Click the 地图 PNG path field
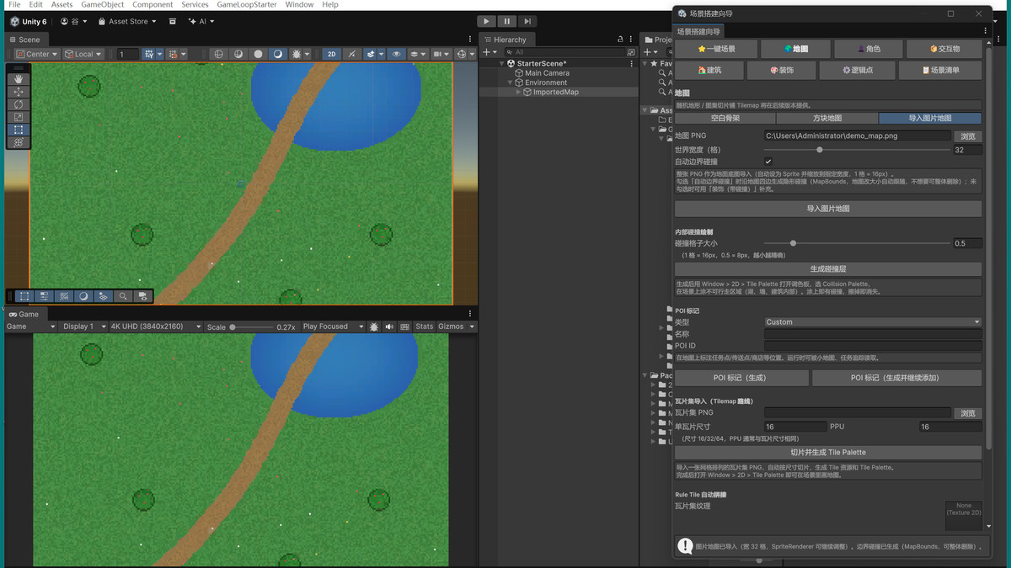1011x568 pixels. (857, 136)
